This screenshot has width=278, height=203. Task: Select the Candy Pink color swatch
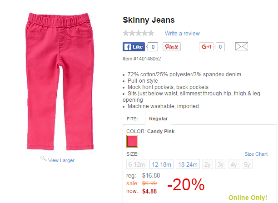[x=132, y=141]
